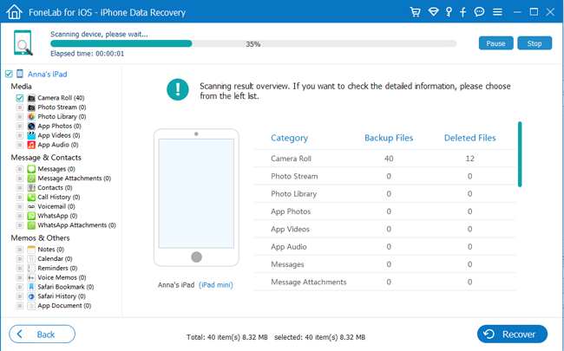Click the Camera Roll camera icon
The height and width of the screenshot is (351, 564).
[31, 98]
